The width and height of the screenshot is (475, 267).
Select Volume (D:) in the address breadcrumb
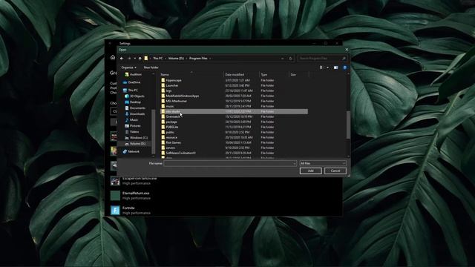(176, 59)
